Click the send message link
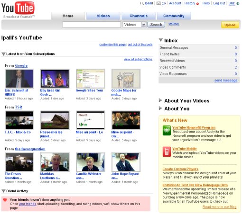 (x=226, y=80)
